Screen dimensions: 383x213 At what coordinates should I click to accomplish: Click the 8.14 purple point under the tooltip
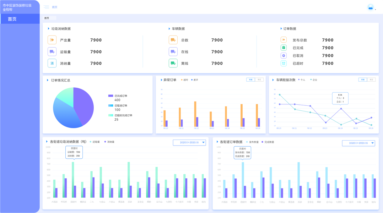tap(341, 109)
